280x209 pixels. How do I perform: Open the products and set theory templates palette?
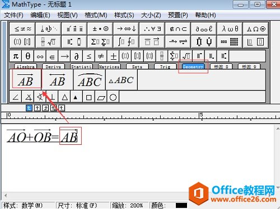[204, 41]
